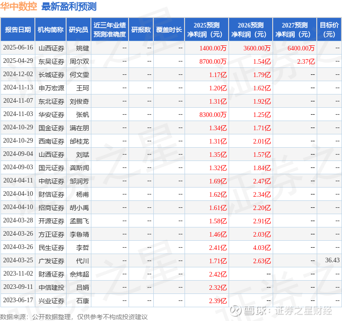This screenshot has height=321, width=342.
Task: Click analyst name 杨甫
Action: click(x=83, y=194)
